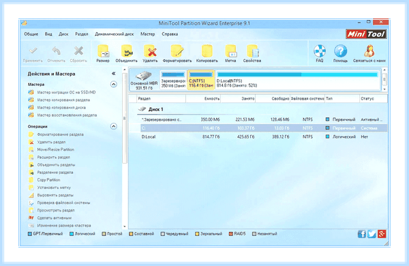Click the MiniTool logo
409x266 pixels.
click(x=366, y=34)
